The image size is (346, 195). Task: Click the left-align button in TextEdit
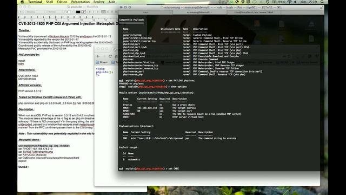[103, 12]
